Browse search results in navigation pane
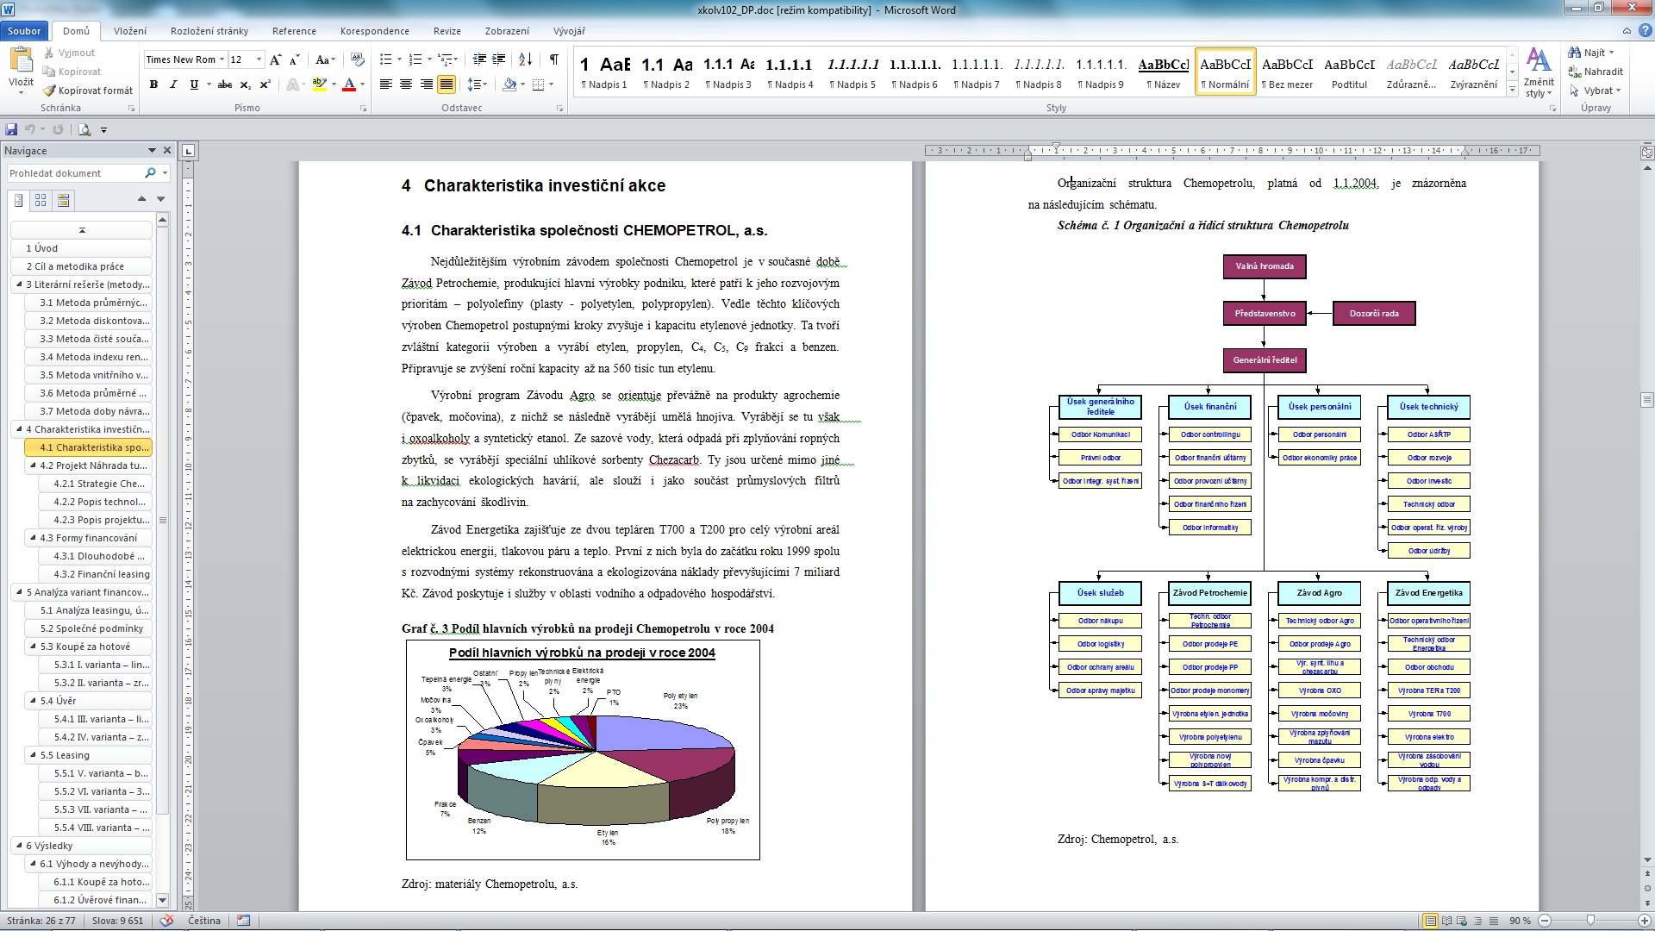 tap(63, 200)
